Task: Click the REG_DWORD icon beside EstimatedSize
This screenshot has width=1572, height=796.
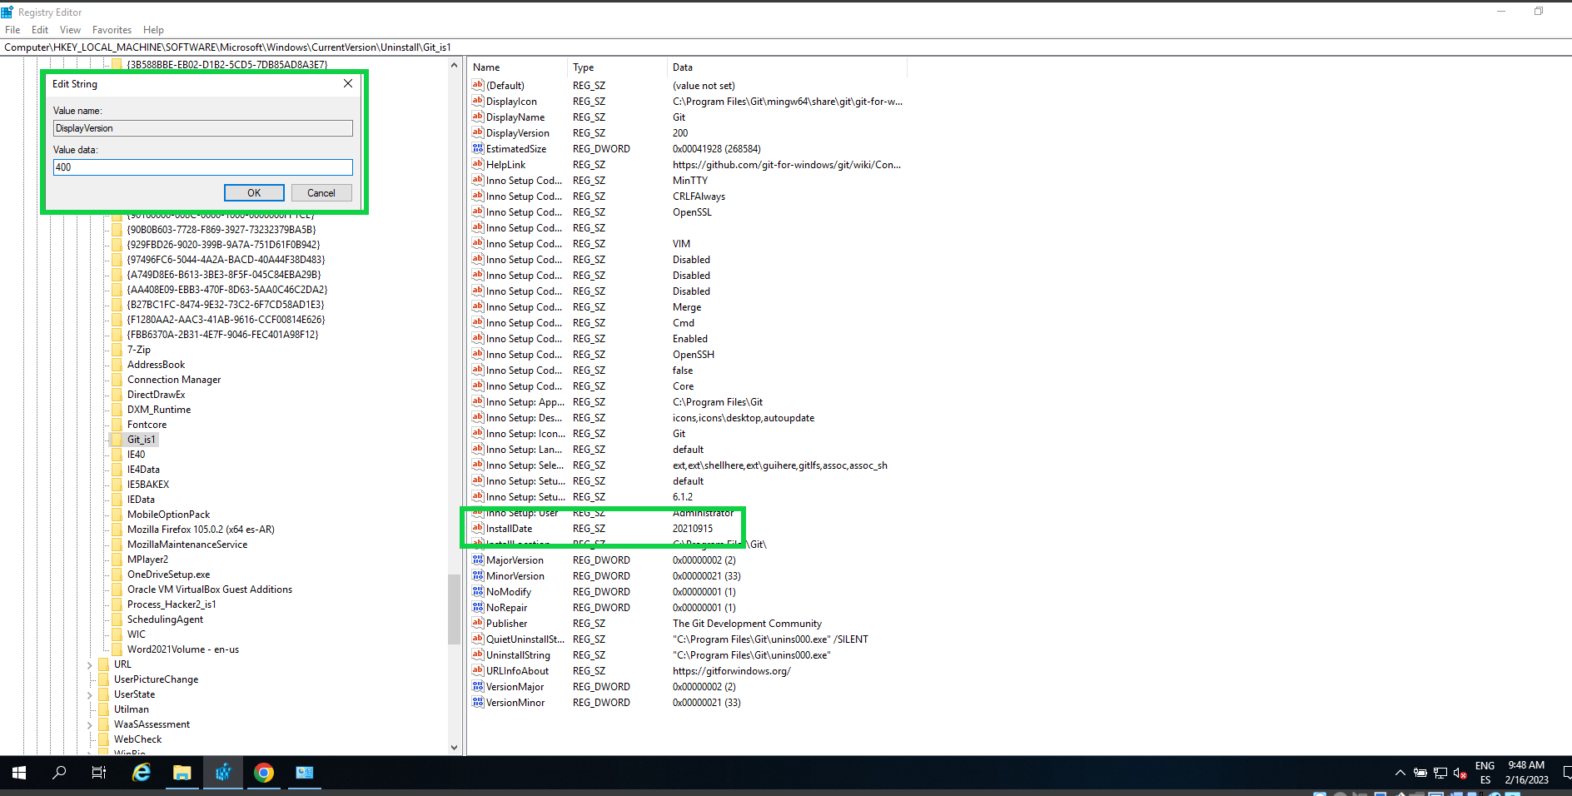Action: tap(477, 148)
